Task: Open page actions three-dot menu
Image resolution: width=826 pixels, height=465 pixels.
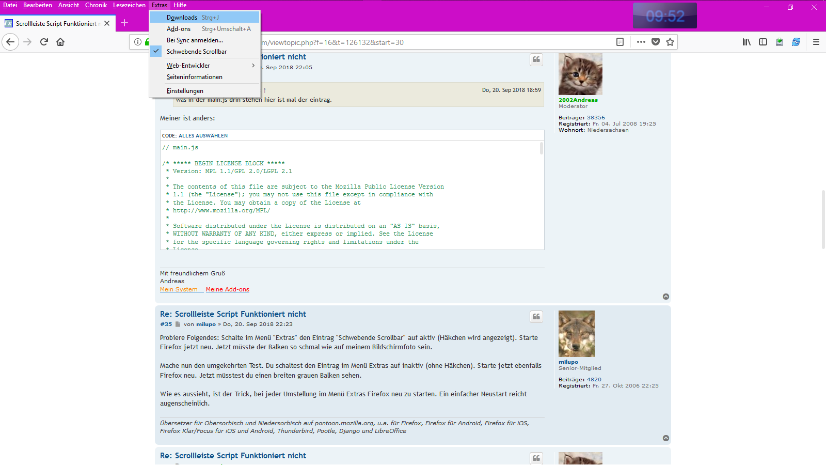Action: [641, 42]
